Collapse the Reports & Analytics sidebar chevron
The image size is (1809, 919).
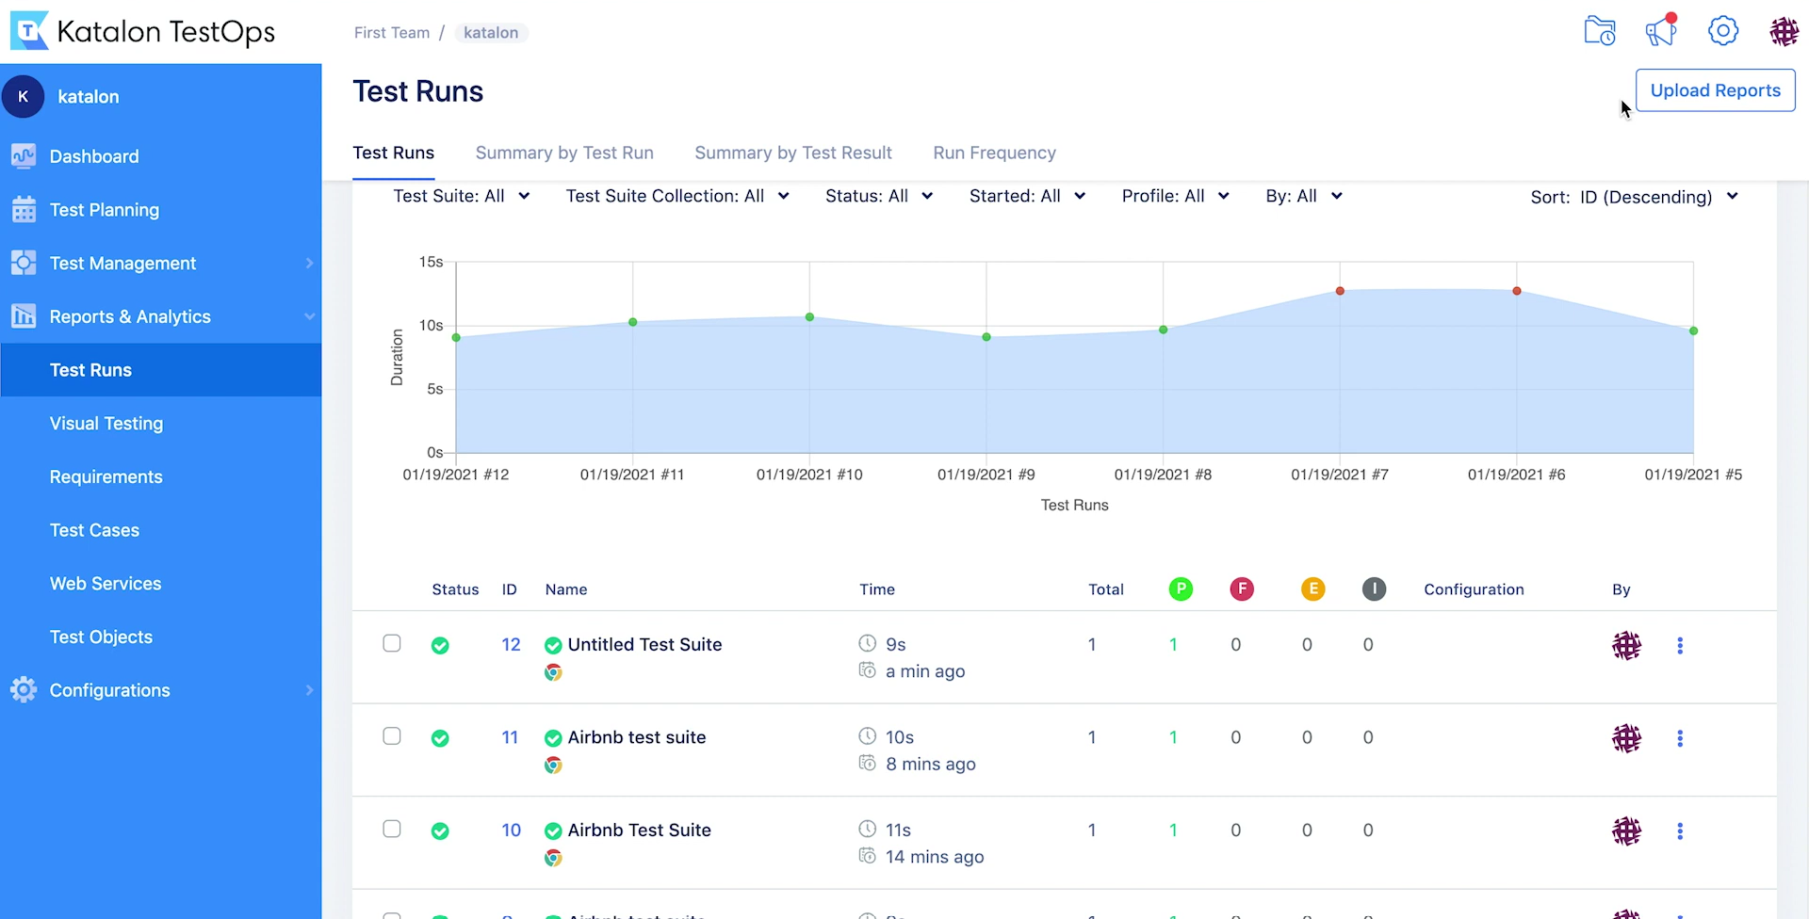(x=309, y=316)
